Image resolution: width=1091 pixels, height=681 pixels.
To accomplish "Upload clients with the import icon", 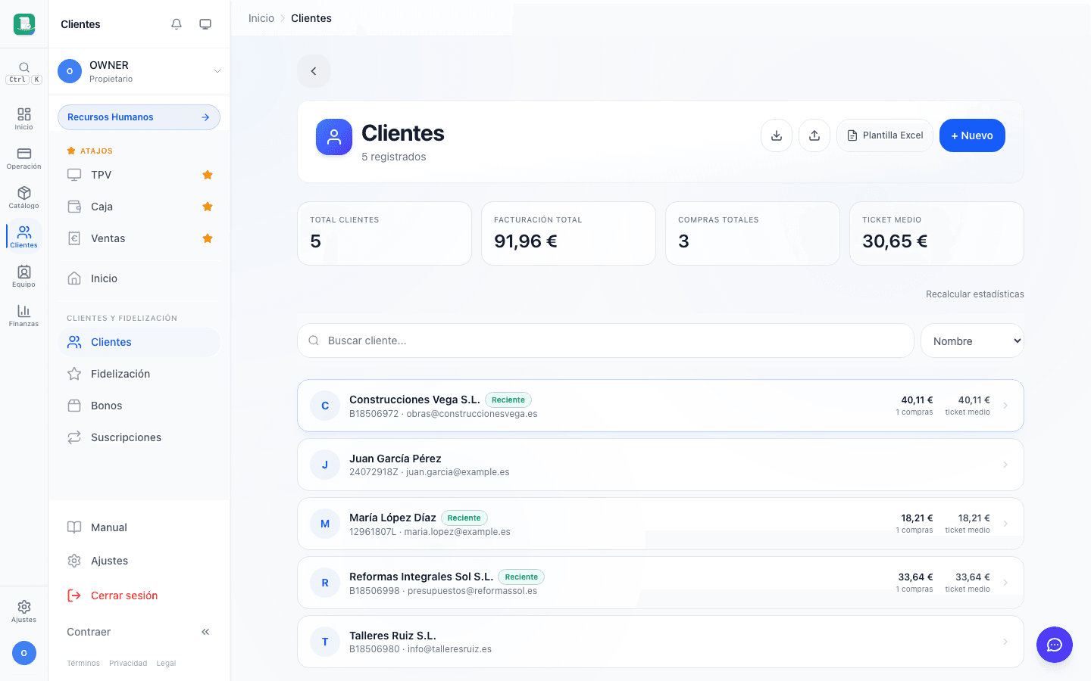I will 814,135.
